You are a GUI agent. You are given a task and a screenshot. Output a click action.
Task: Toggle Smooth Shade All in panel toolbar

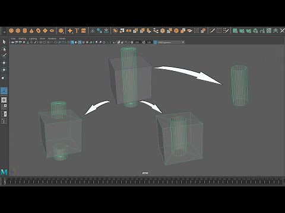72,42
